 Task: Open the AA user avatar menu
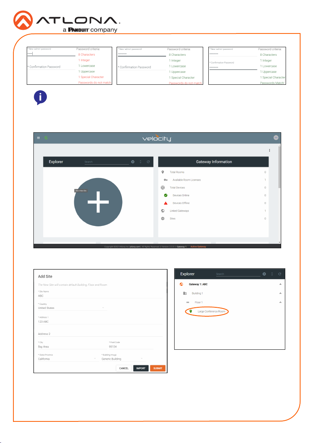click(x=276, y=138)
